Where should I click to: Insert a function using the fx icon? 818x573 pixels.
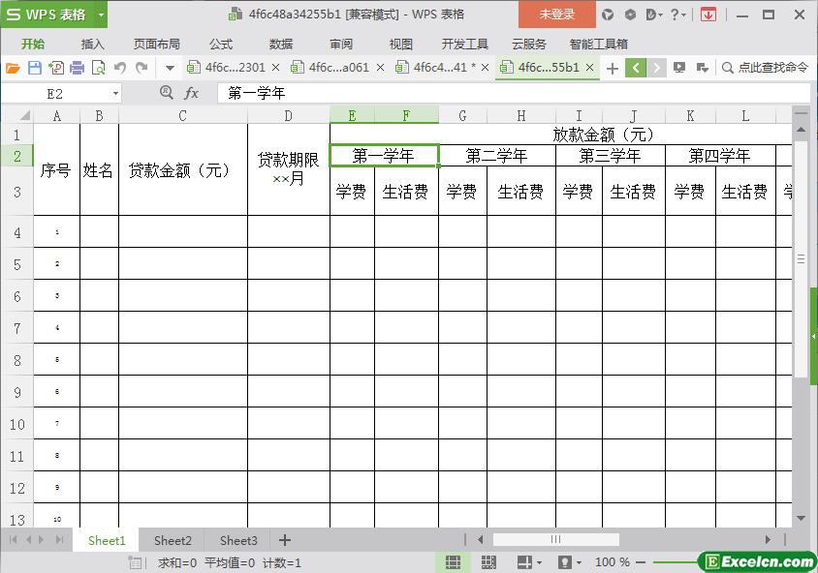tap(192, 93)
